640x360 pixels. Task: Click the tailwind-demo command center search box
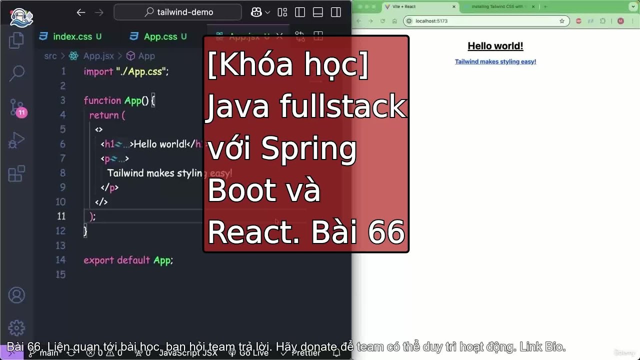(x=178, y=12)
